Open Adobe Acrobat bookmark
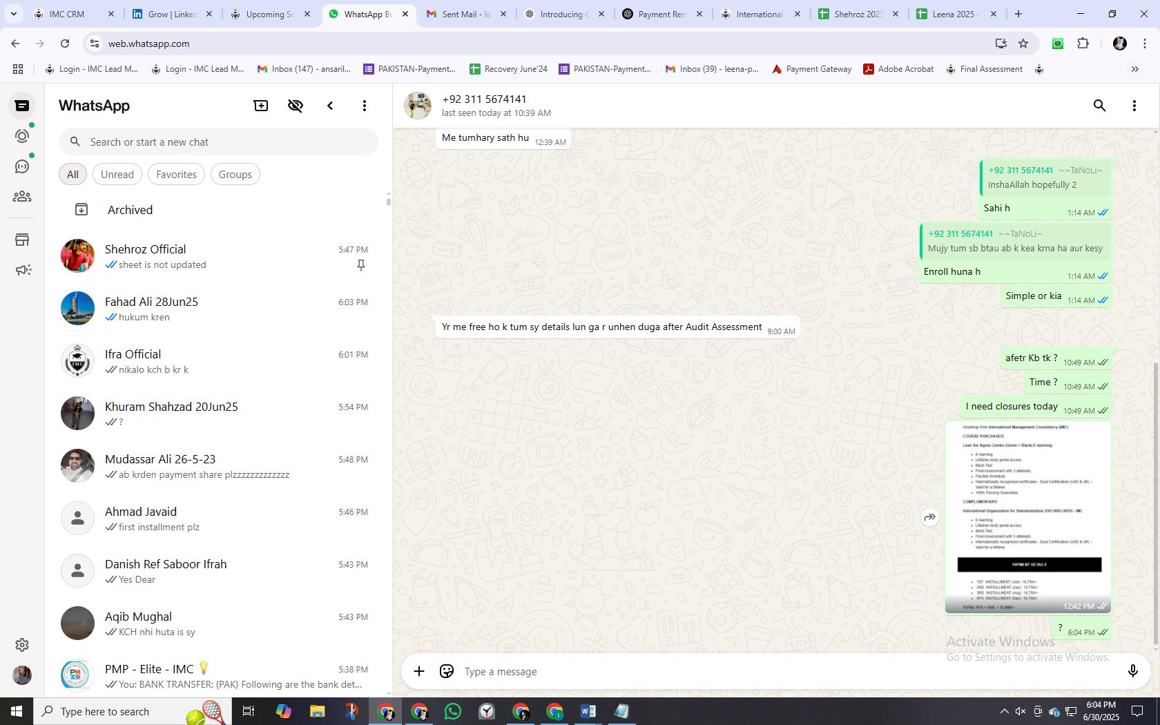This screenshot has height=725, width=1160. [x=898, y=69]
